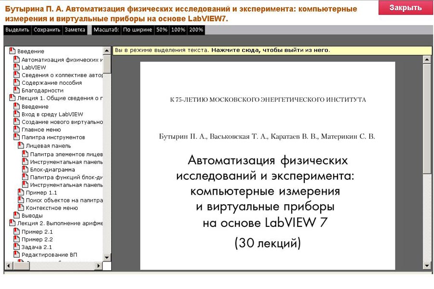434x289 pixels.
Task: Click the Закрыть button
Action: [x=405, y=8]
